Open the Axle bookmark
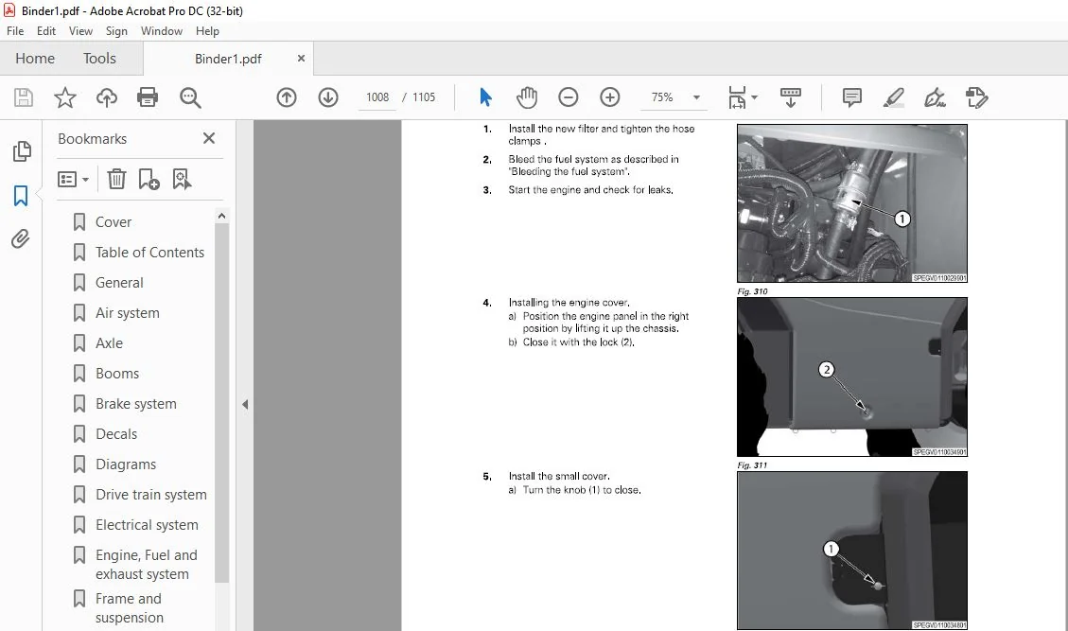 pos(109,343)
